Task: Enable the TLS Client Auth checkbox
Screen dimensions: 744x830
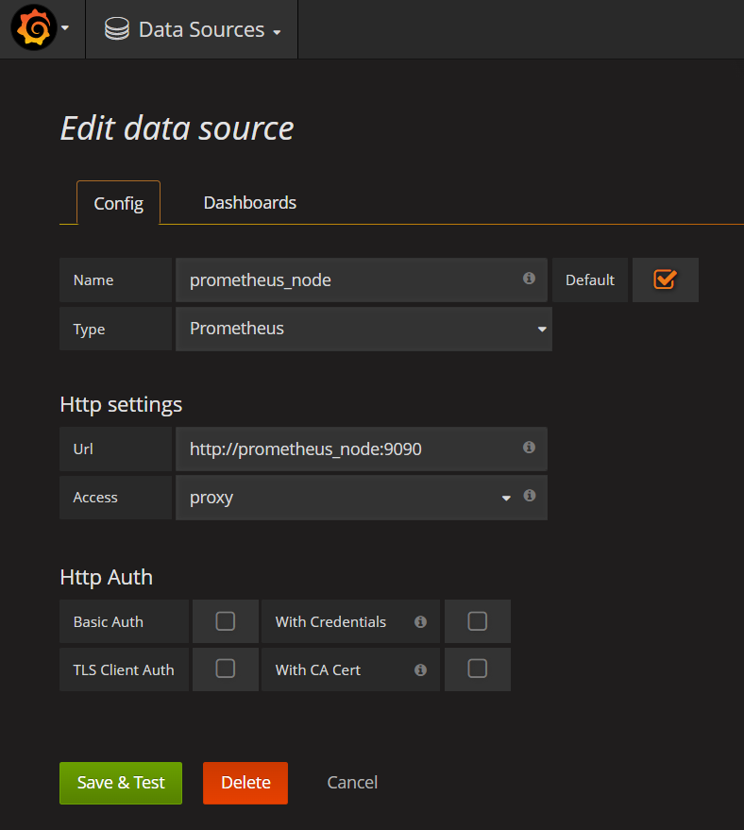Action: 225,669
